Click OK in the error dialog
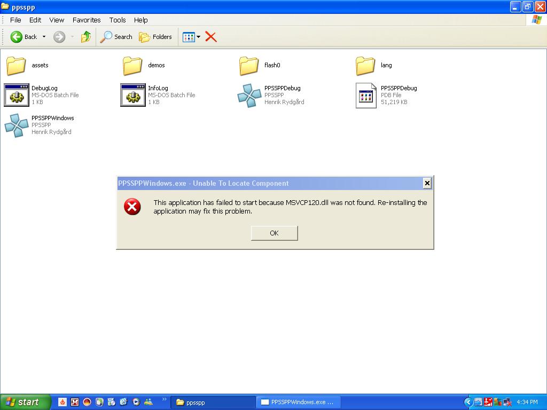Screen dimensions: 547x410 point(274,233)
